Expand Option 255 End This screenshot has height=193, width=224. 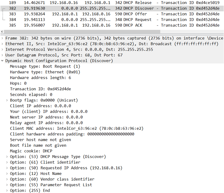[x=7, y=190]
